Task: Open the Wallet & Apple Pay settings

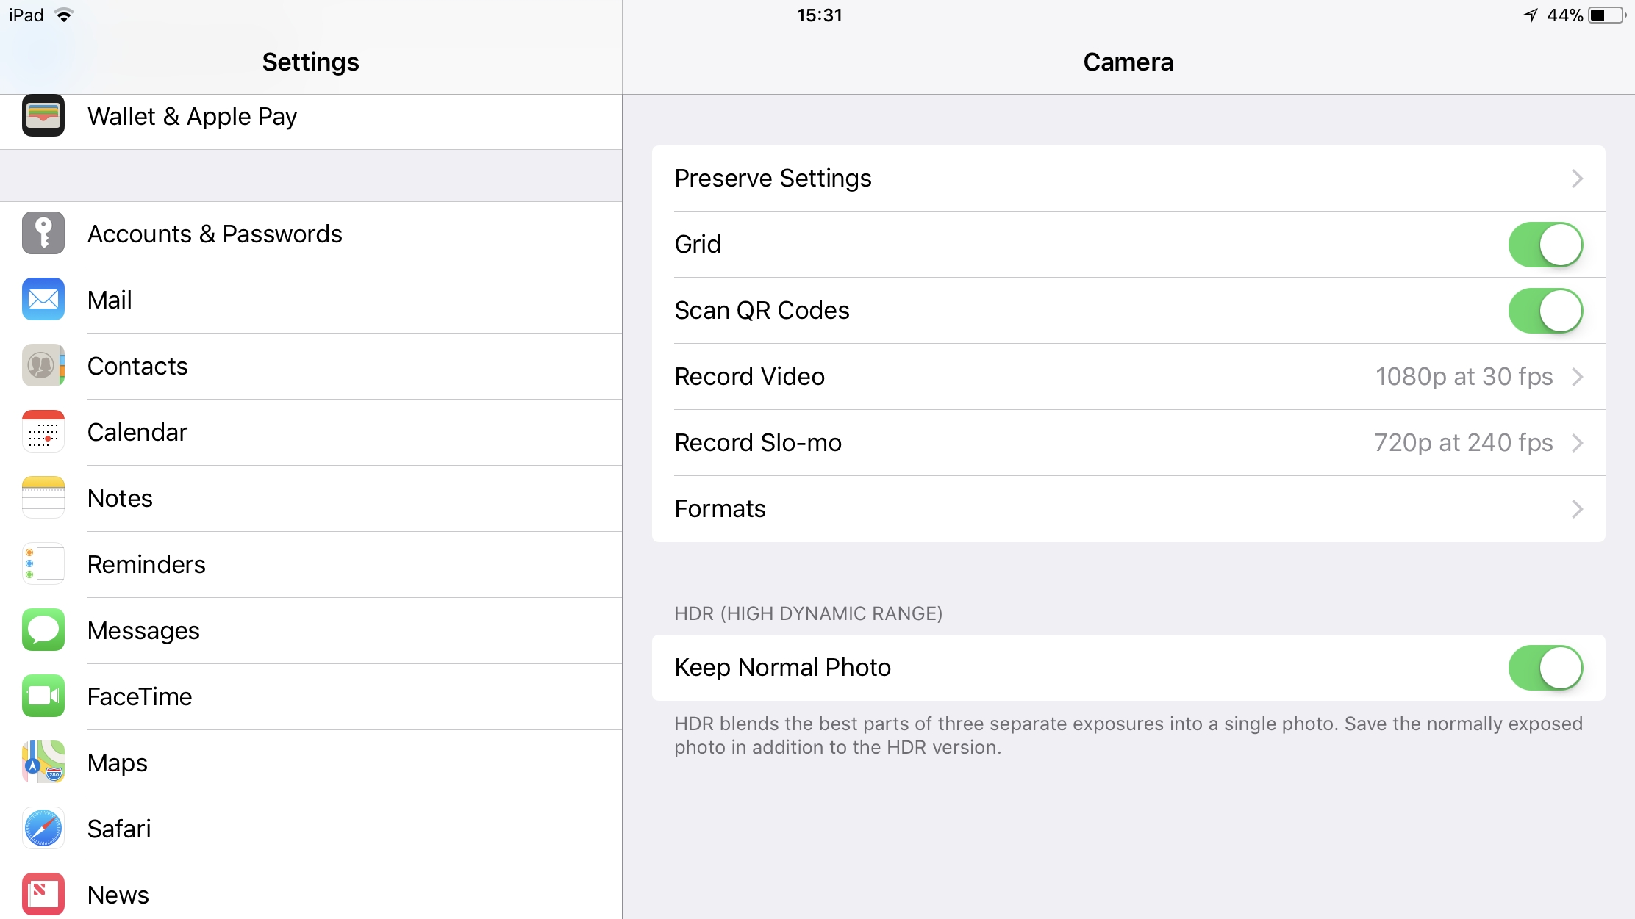Action: tap(313, 115)
